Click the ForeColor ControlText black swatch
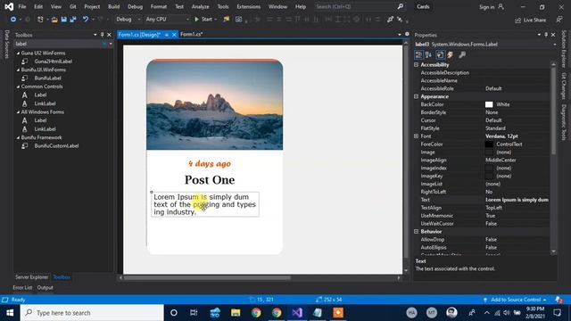This screenshot has width=571, height=321. 489,144
